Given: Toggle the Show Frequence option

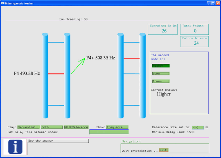Looking at the screenshot, I should pyautogui.click(x=117, y=127).
